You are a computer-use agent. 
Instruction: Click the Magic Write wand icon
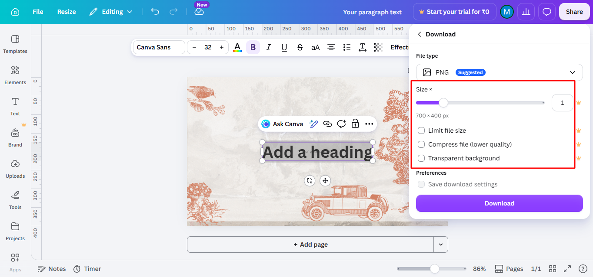coord(313,124)
